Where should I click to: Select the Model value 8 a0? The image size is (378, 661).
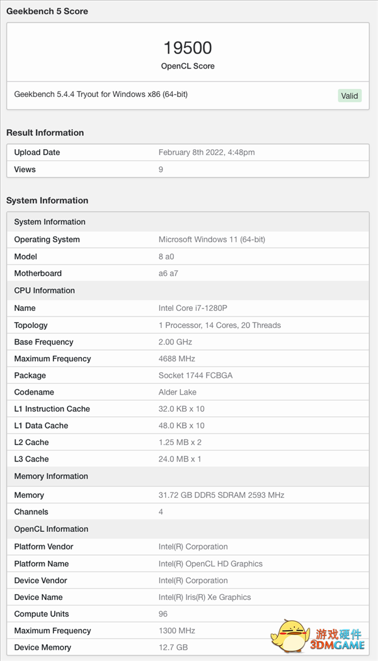(167, 257)
